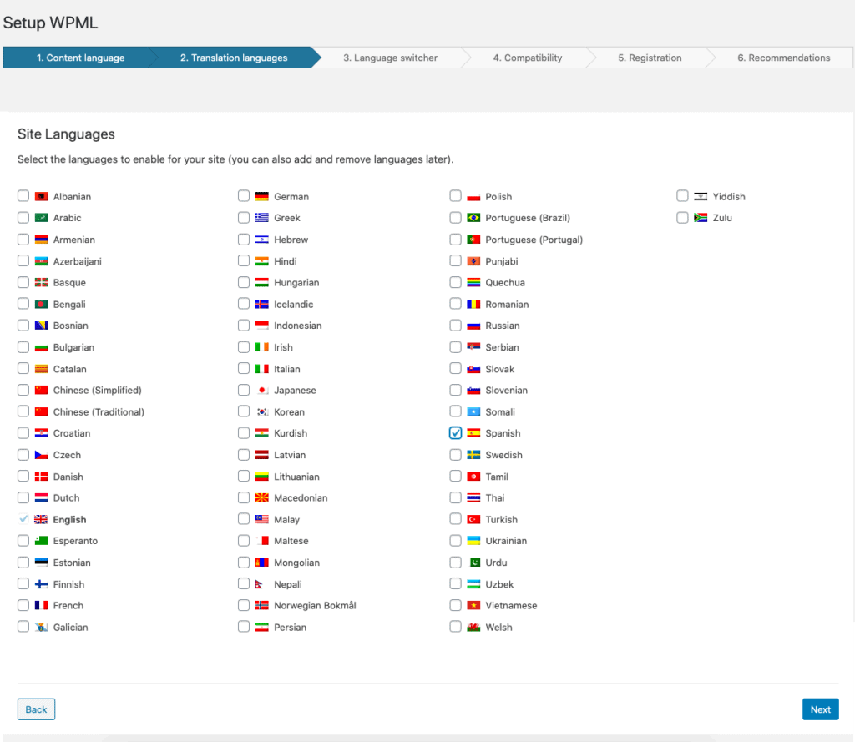Image resolution: width=855 pixels, height=742 pixels.
Task: Click the Uzbek language label
Action: coord(499,584)
